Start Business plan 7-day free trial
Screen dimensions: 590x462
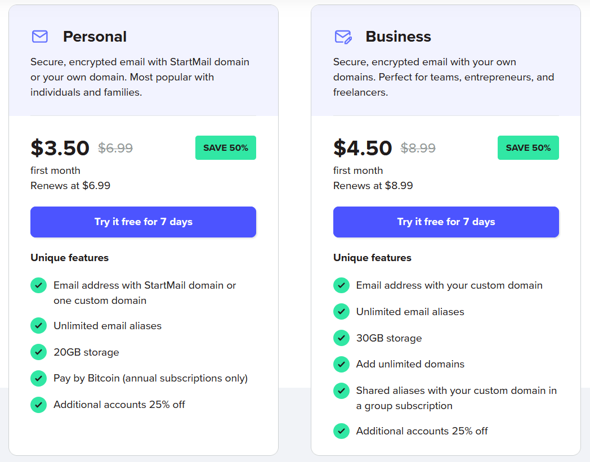coord(446,222)
